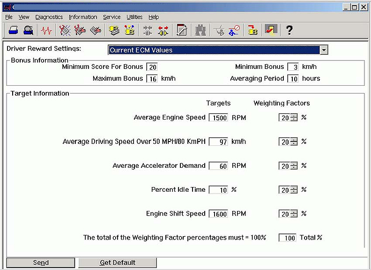Open Print Preview from the toolbar
Screen dimensions: 371x270
(29, 30)
